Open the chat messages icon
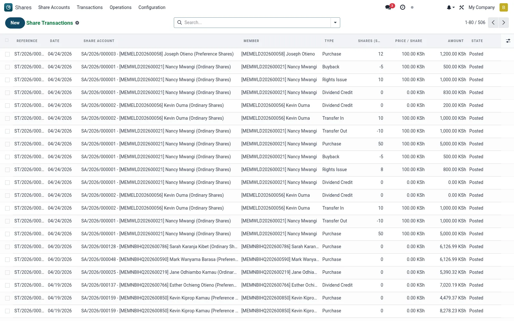 point(388,7)
